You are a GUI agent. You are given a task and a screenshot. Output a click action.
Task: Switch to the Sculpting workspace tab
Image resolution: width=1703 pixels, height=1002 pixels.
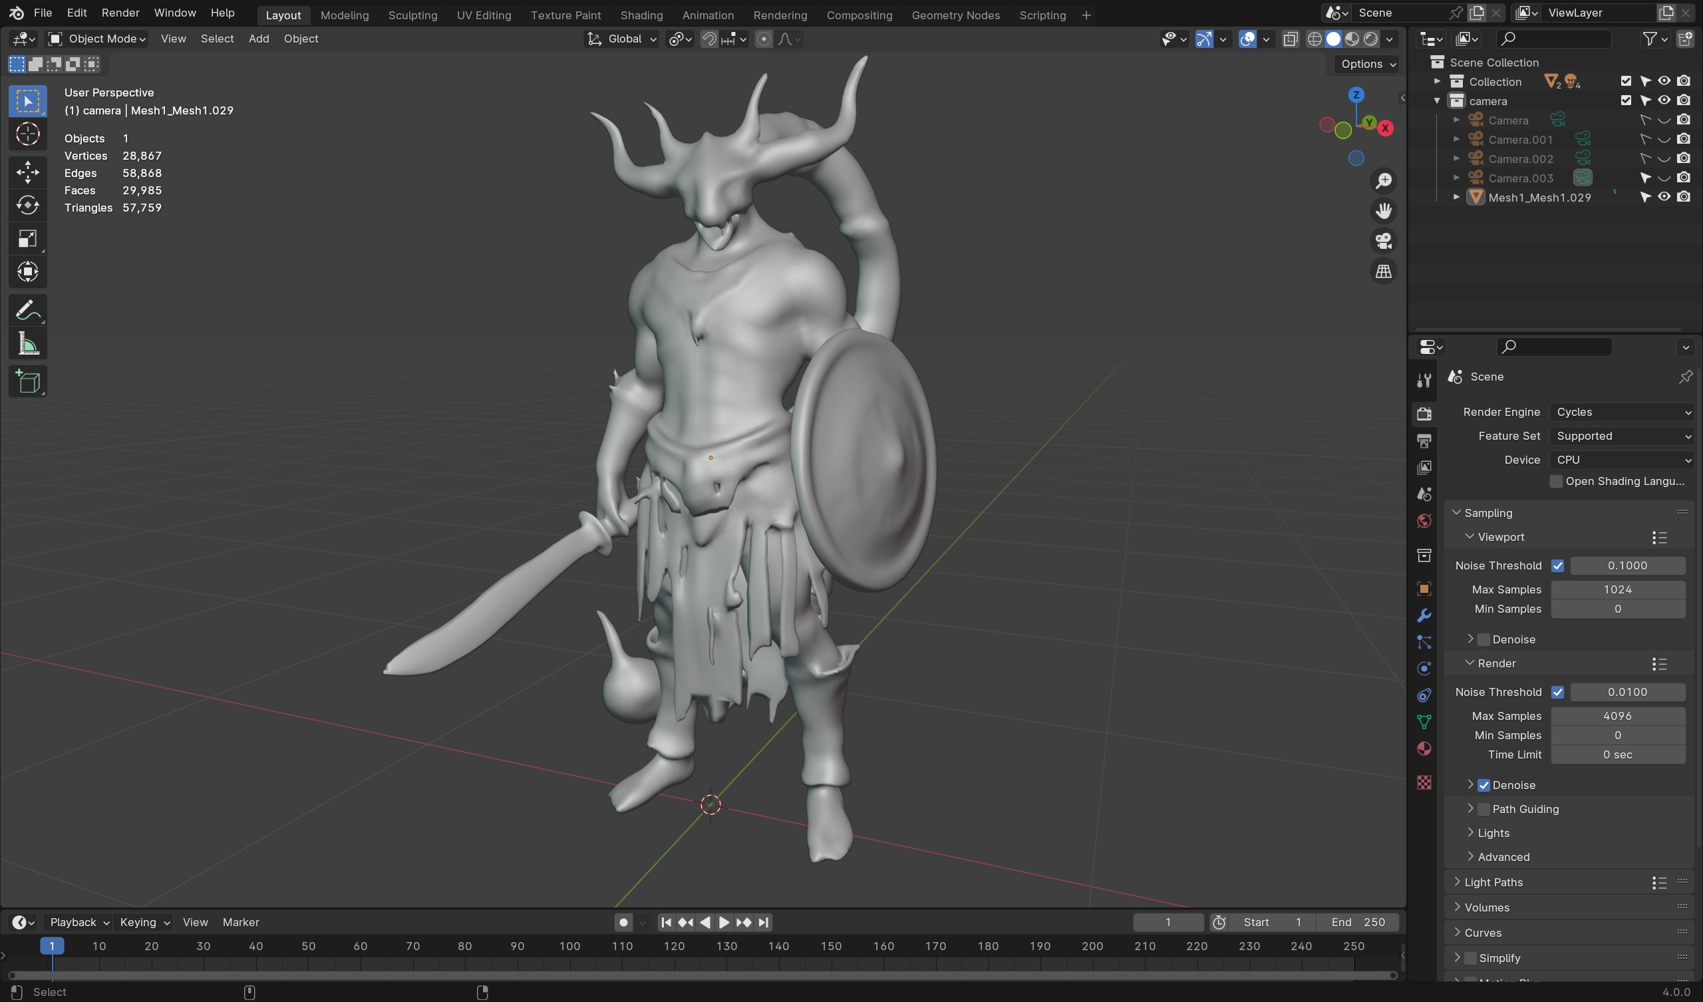[x=412, y=15]
